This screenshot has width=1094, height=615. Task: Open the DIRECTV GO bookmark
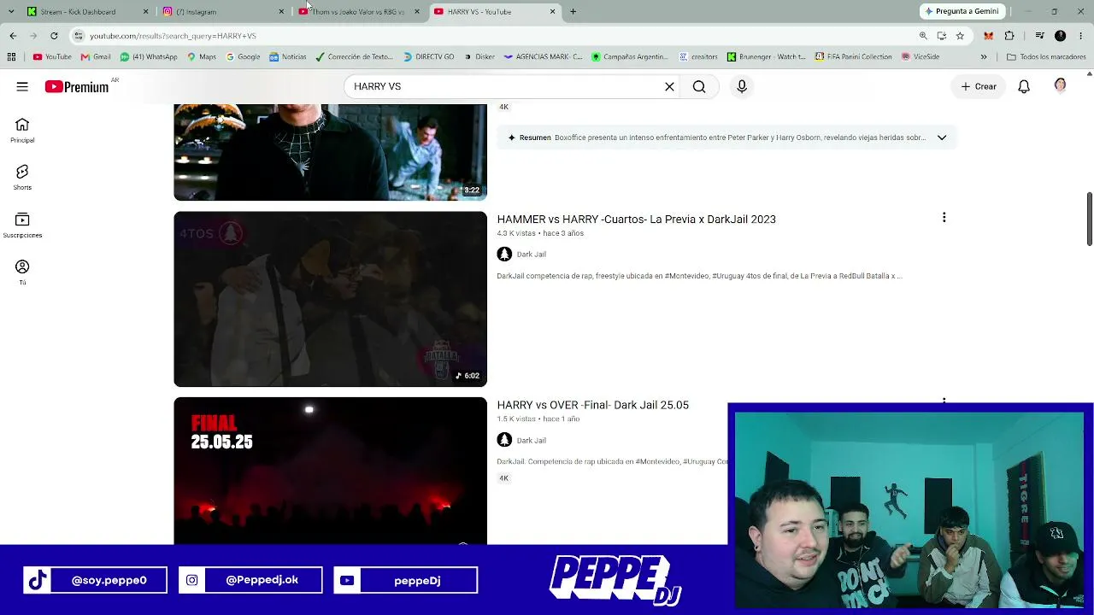pyautogui.click(x=429, y=57)
